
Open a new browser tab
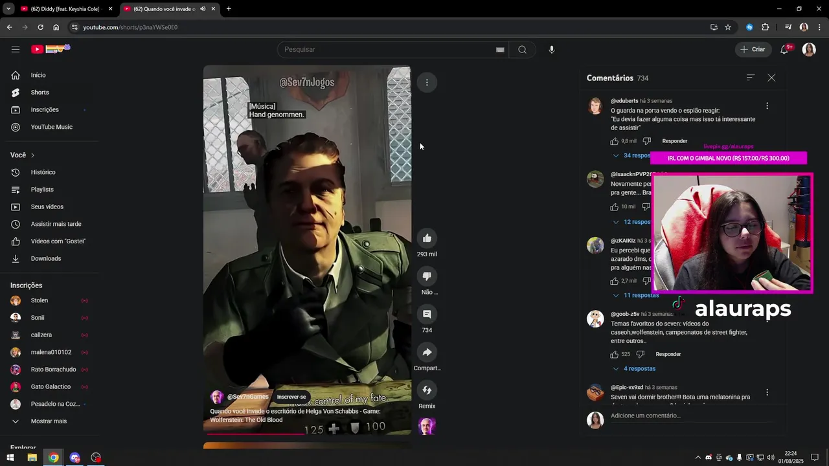coord(229,9)
